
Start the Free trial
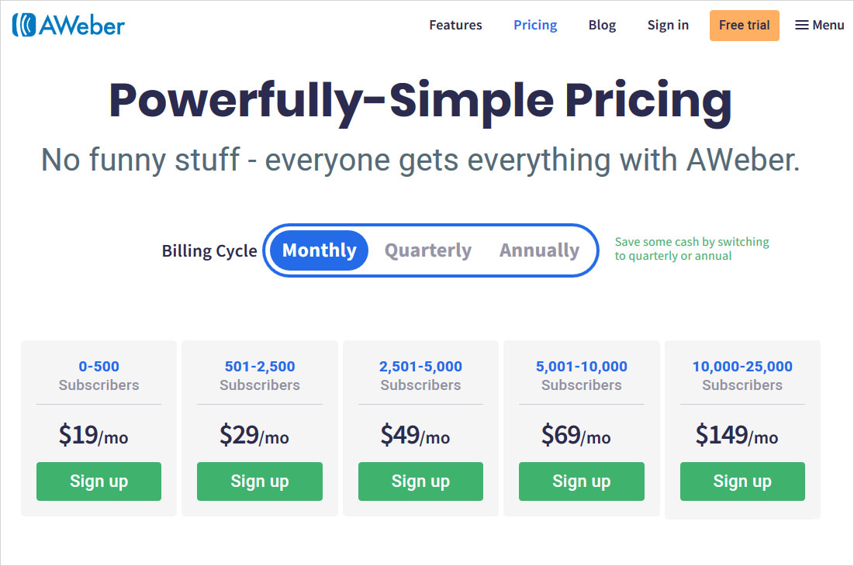point(744,25)
